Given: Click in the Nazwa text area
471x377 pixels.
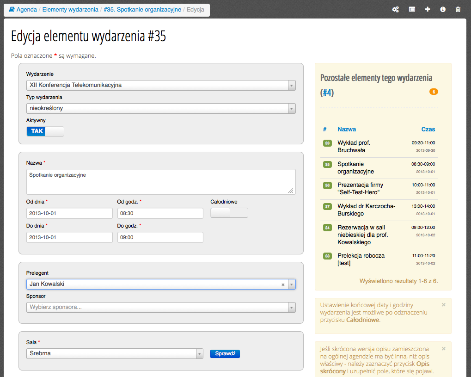Looking at the screenshot, I should pyautogui.click(x=161, y=182).
